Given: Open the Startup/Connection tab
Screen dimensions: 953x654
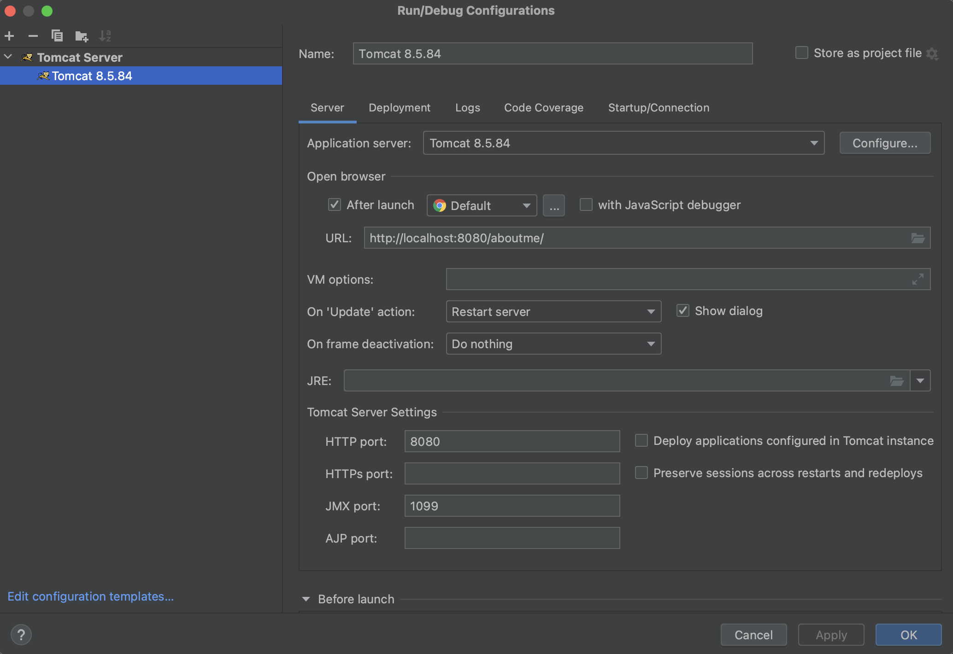Looking at the screenshot, I should coord(659,108).
